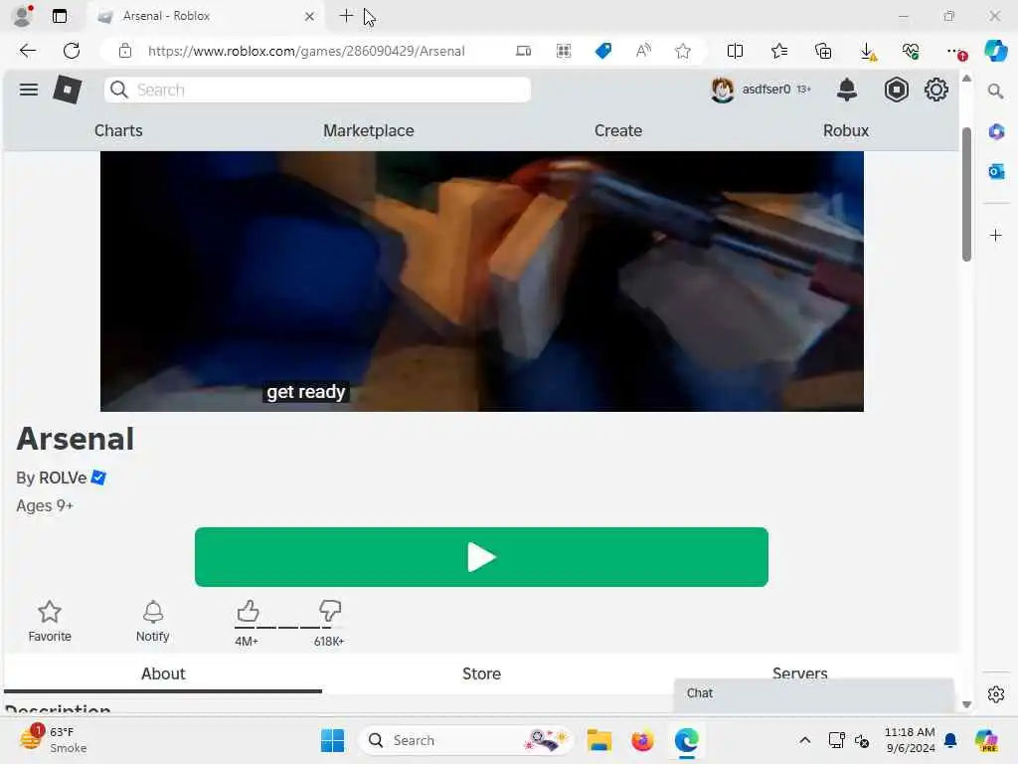Expand the Chat panel
Screen dimensions: 1018x764
(813, 693)
